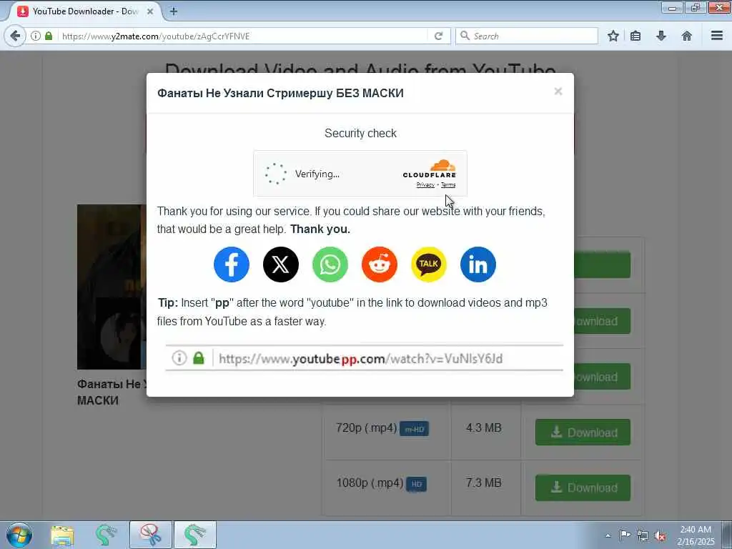The height and width of the screenshot is (549, 732).
Task: Reload the page
Action: click(438, 36)
